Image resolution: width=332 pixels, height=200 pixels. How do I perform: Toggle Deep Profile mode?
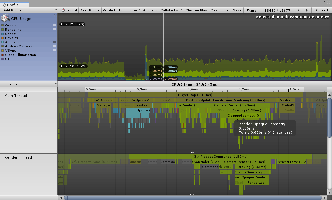[x=89, y=10]
